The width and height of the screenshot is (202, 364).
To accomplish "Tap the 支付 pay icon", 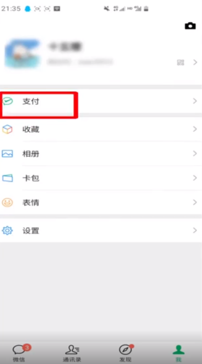I will (x=8, y=101).
